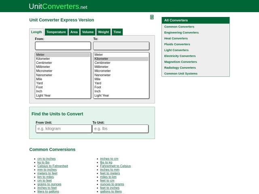Open the Fluids Converters link
Screen dimensions: 259x194
177,44
